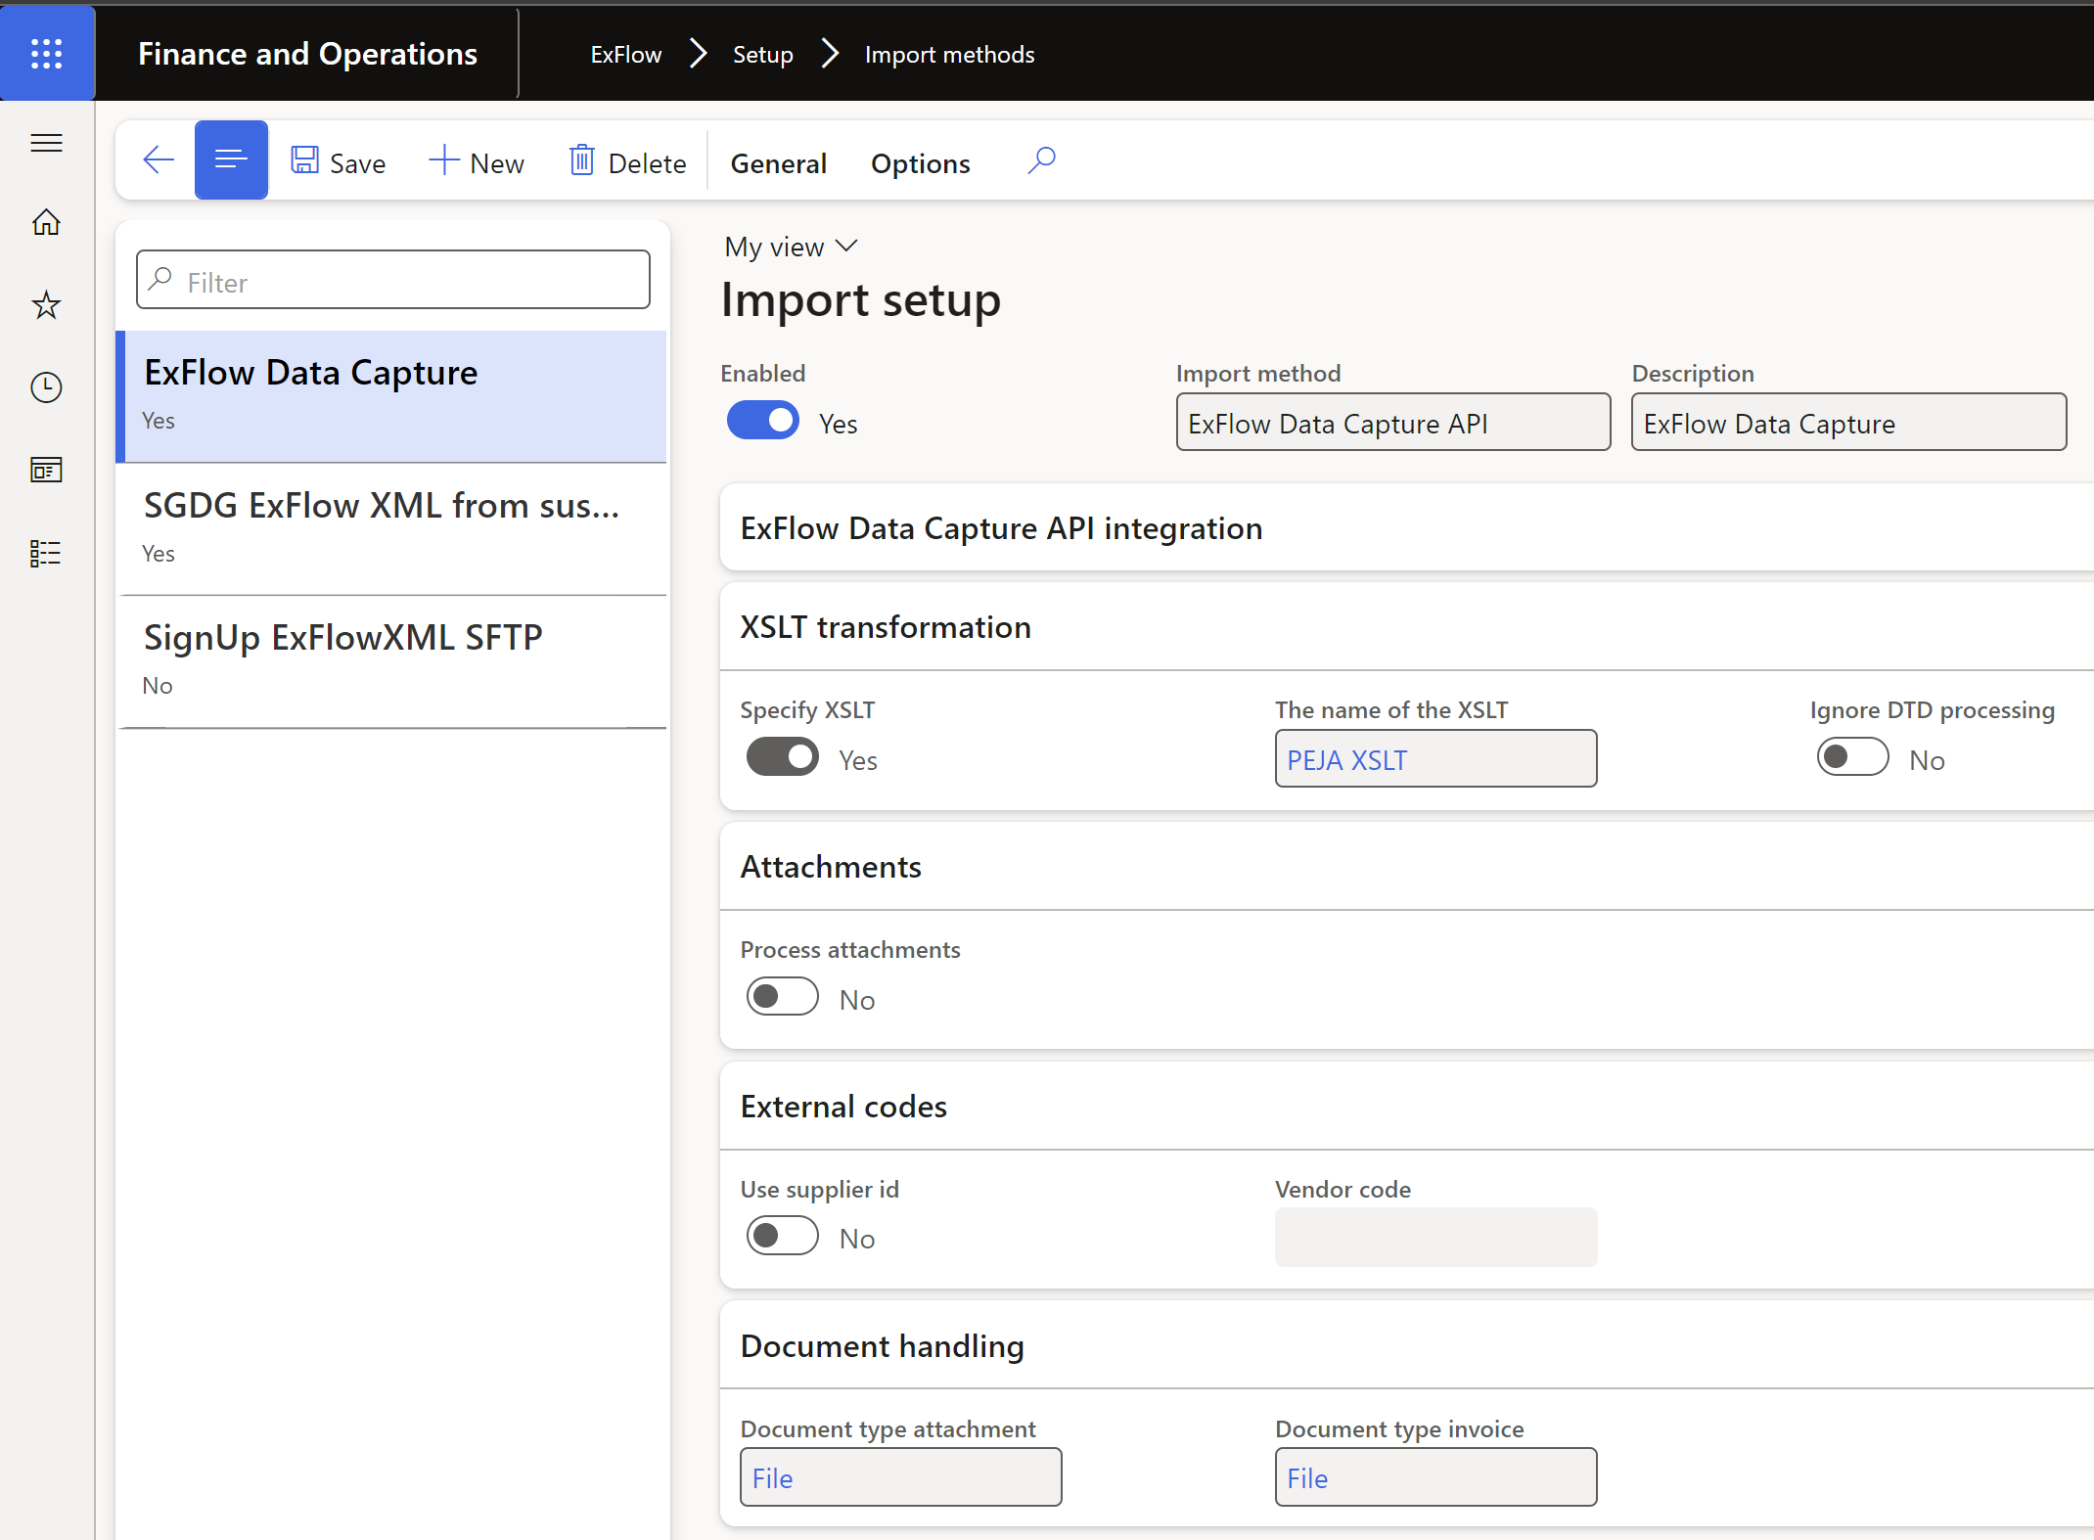The height and width of the screenshot is (1540, 2094).
Task: Toggle the Enabled switch
Action: (762, 422)
